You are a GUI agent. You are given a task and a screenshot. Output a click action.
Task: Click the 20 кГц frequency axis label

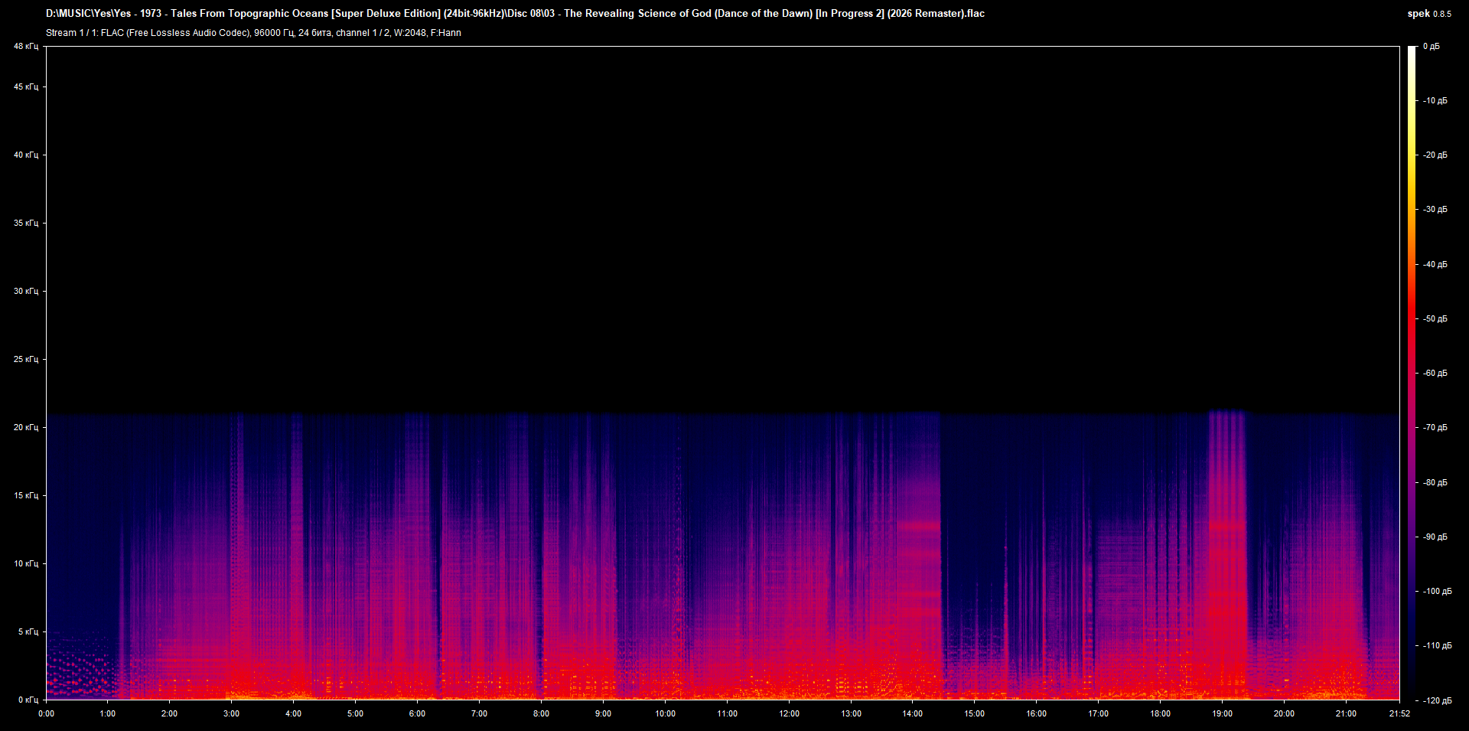tap(26, 428)
